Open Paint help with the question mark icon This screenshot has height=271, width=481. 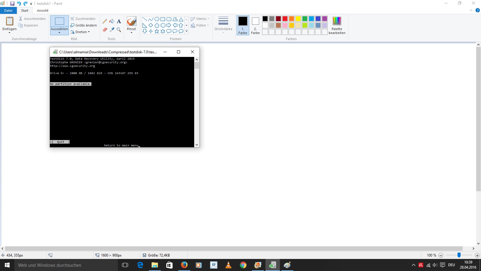pyautogui.click(x=477, y=10)
